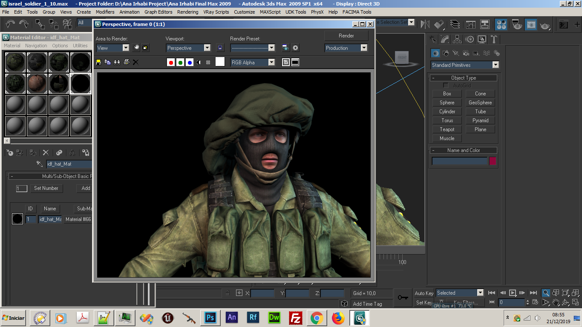Click the Pick Material from Object eyedropper
582x327 pixels.
(40, 164)
